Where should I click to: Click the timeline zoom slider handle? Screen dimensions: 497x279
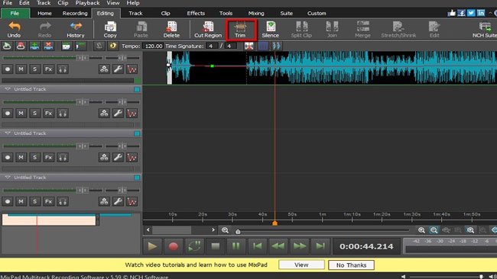click(x=238, y=232)
